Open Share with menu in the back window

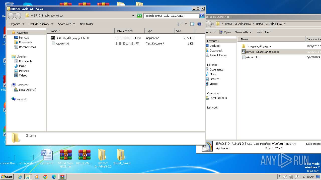coord(243,32)
